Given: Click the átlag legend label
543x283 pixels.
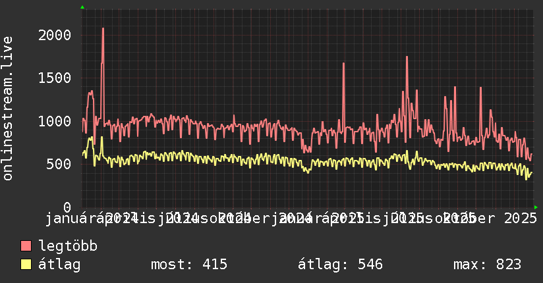Looking at the screenshot, I should (59, 265).
